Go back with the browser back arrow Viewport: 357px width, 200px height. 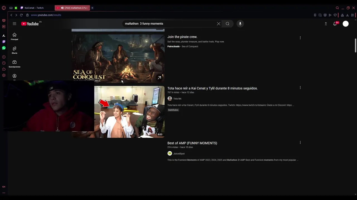pyautogui.click(x=11, y=15)
